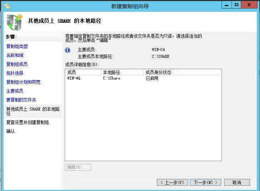Image resolution: width=260 pixels, height=191 pixels.
Task: Open the 复制组成员 step
Action: click(x=17, y=64)
